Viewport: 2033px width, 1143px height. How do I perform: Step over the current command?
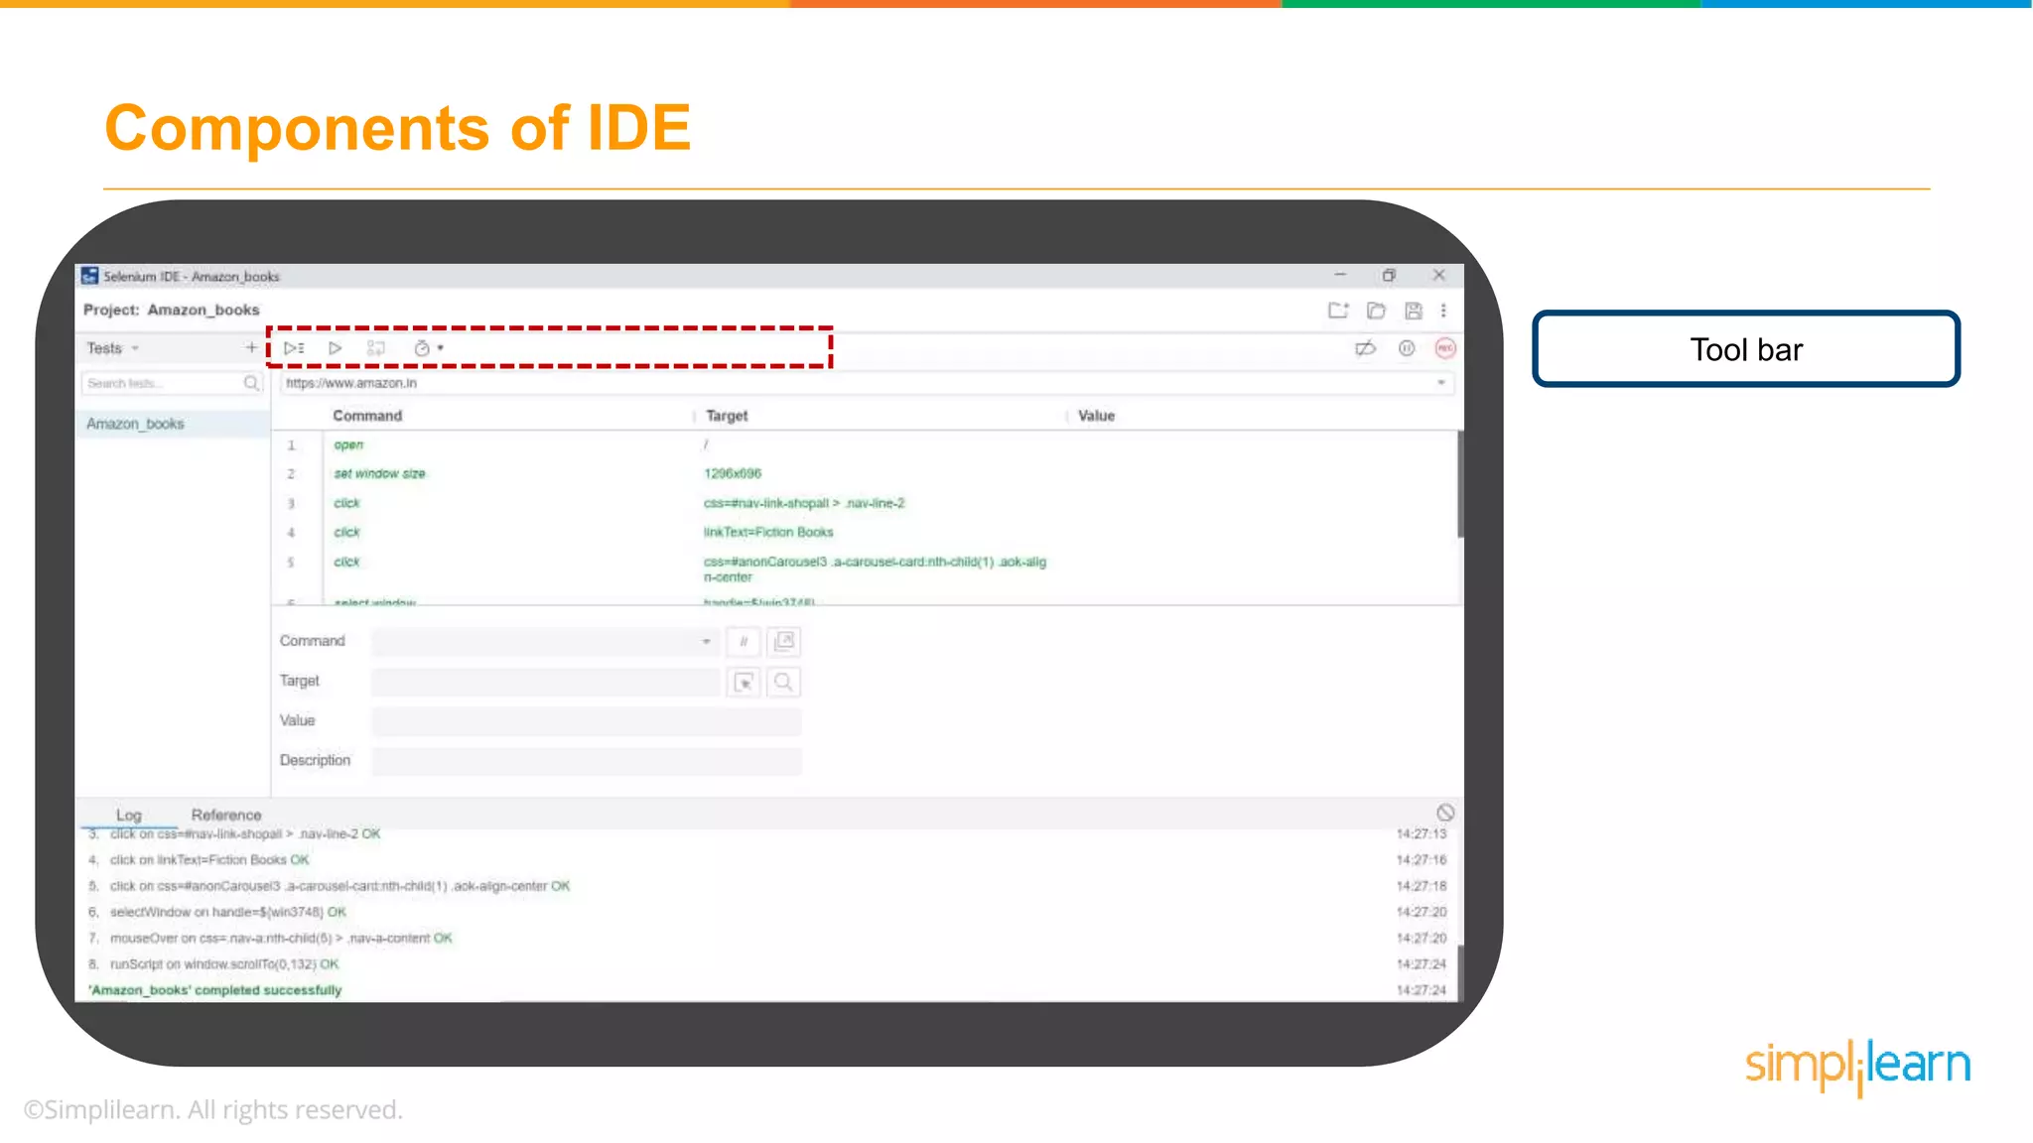click(375, 348)
